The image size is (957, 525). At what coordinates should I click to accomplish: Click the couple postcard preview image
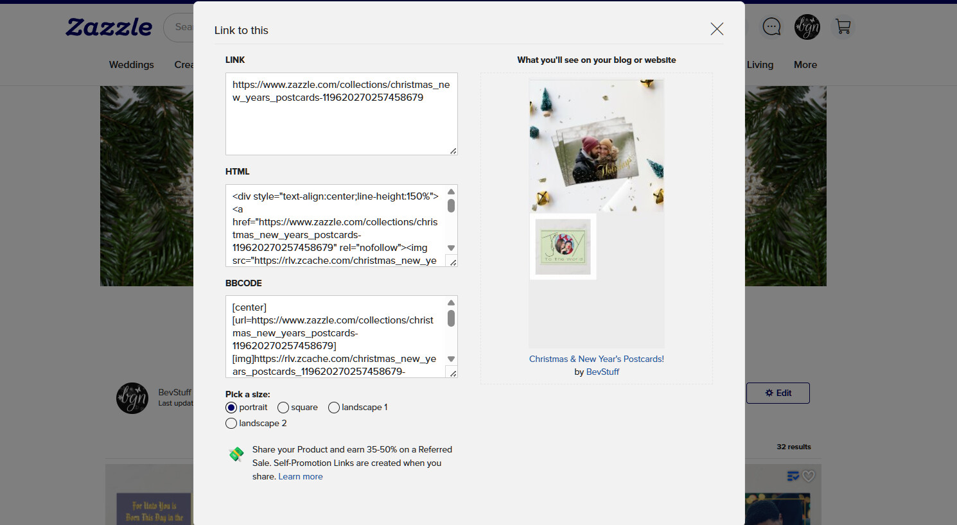tap(597, 146)
